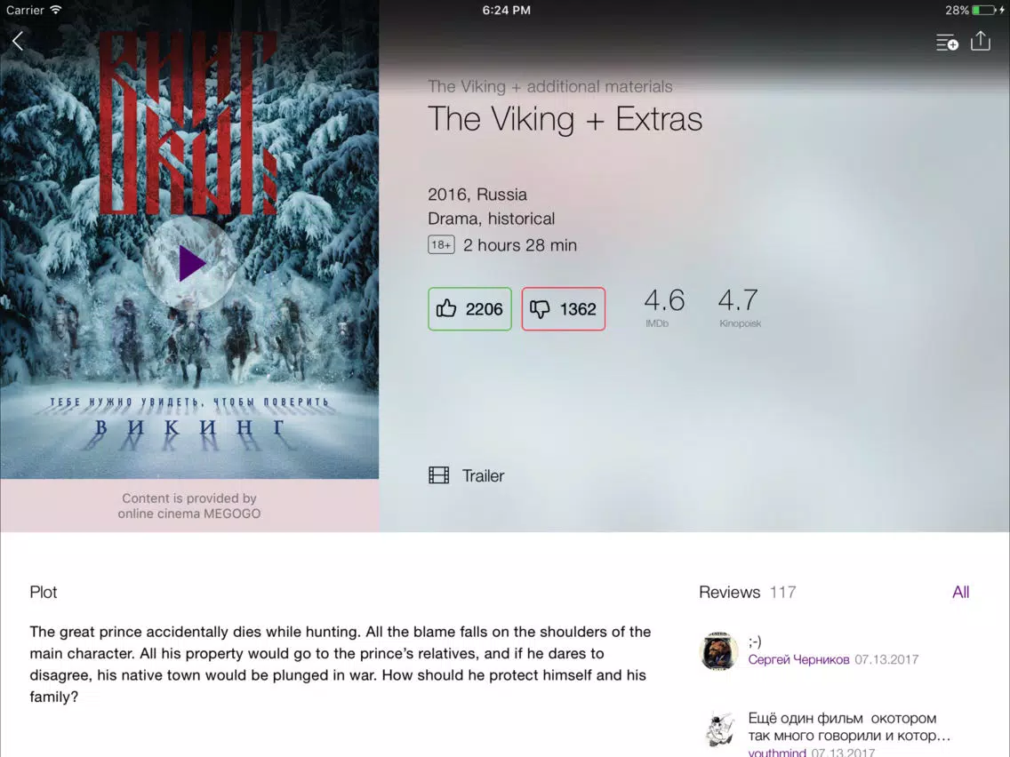The width and height of the screenshot is (1010, 757).
Task: Open youthmind user link
Action: [777, 752]
